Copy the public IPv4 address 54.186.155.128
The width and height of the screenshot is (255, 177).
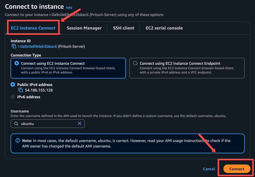click(20, 90)
